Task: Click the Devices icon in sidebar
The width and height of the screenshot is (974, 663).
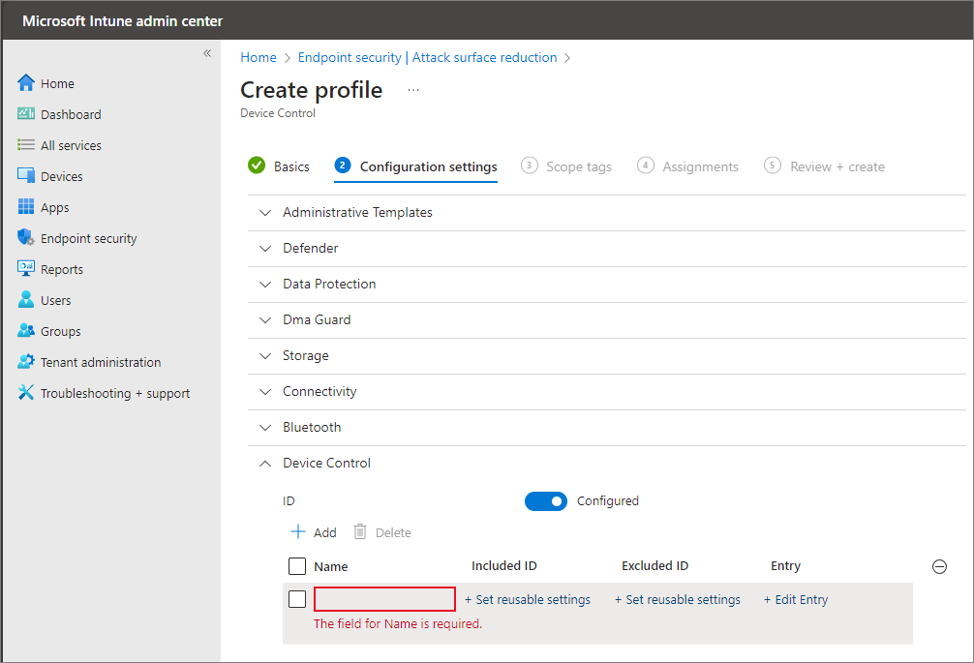Action: point(26,176)
